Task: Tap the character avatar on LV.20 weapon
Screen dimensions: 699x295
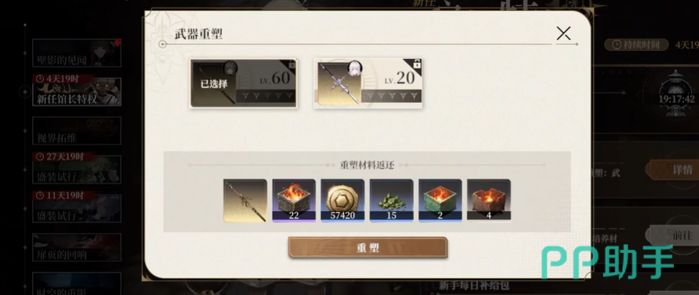Action: pos(355,68)
